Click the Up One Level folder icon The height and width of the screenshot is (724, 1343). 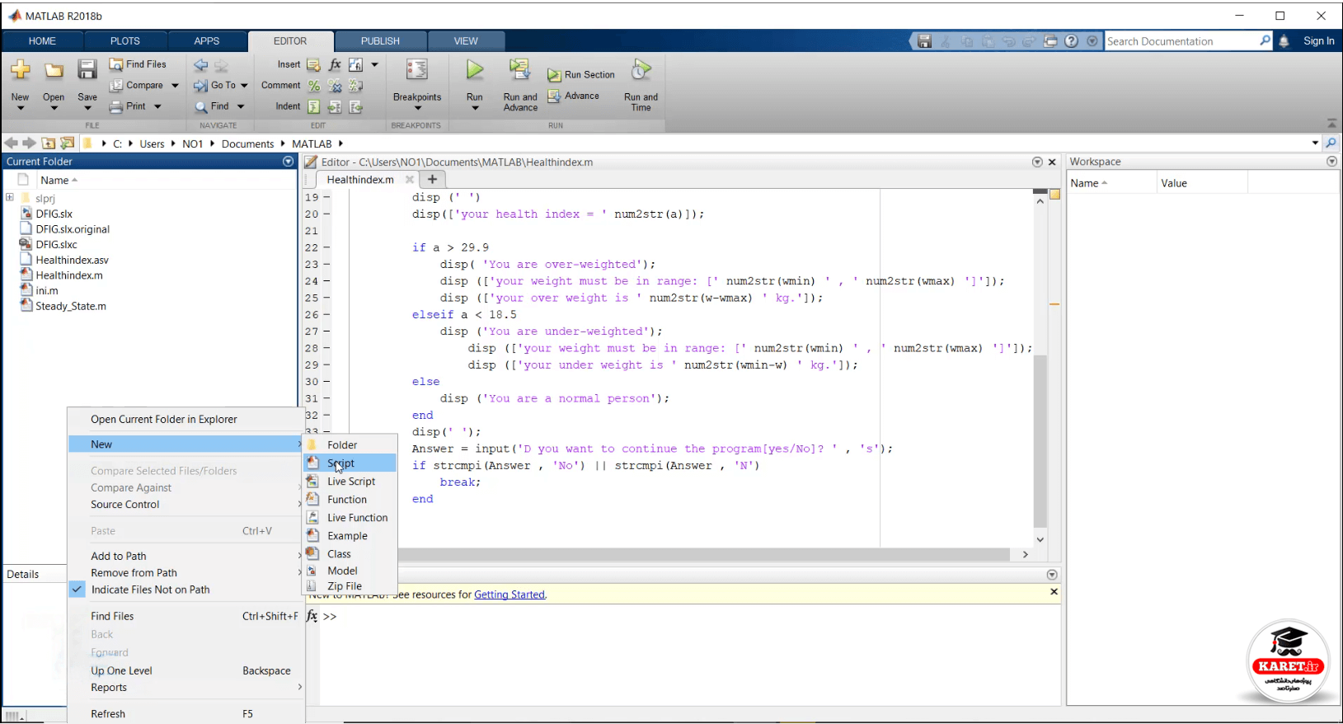coord(49,143)
